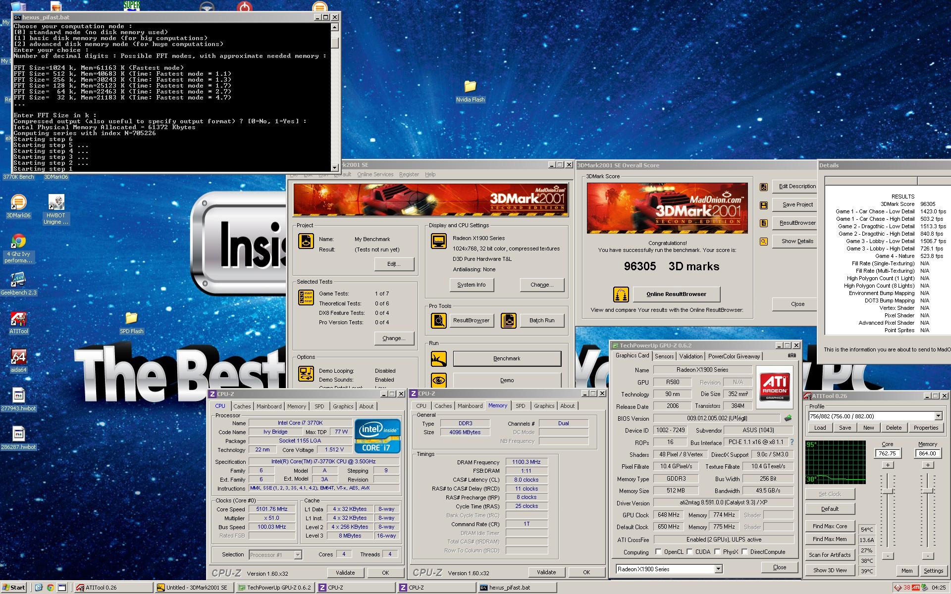Open the 3DMark06 desktop shortcut icon
The height and width of the screenshot is (594, 951).
coord(18,202)
